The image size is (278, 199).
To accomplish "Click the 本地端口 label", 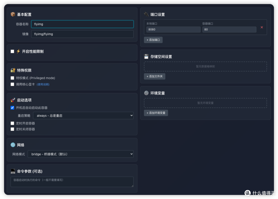I will click(152, 24).
